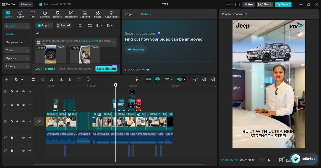Open the media filter dropdown
Viewport: 321px width, 168px height.
(110, 26)
